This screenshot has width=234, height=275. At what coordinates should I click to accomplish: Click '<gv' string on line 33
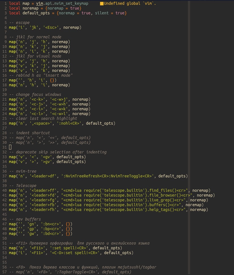point(46,157)
